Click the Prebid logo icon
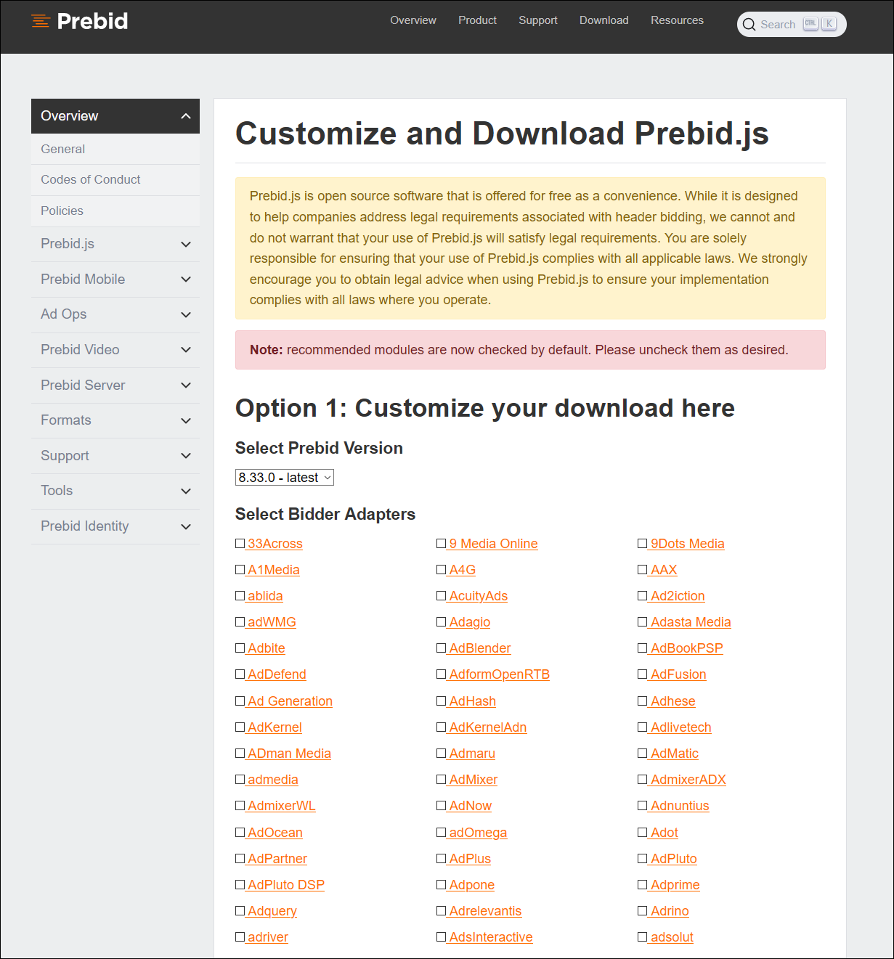The width and height of the screenshot is (894, 959). (x=41, y=21)
